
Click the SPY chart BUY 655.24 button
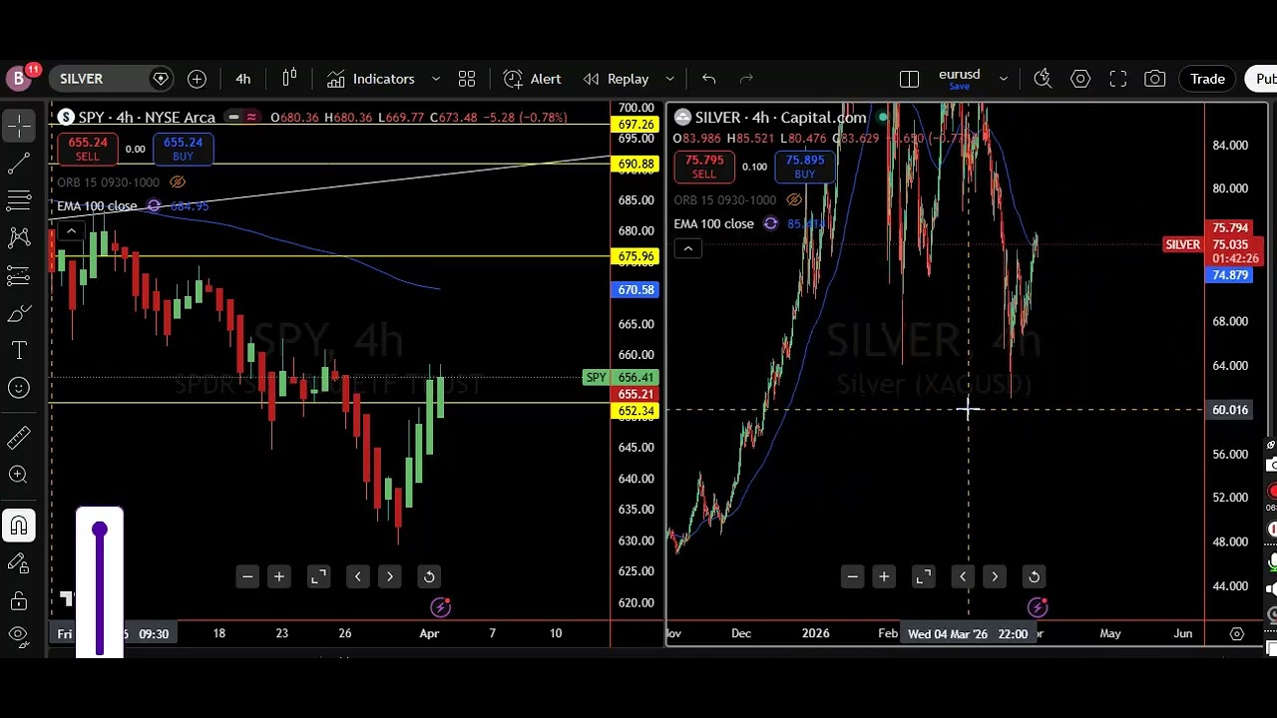pos(183,149)
